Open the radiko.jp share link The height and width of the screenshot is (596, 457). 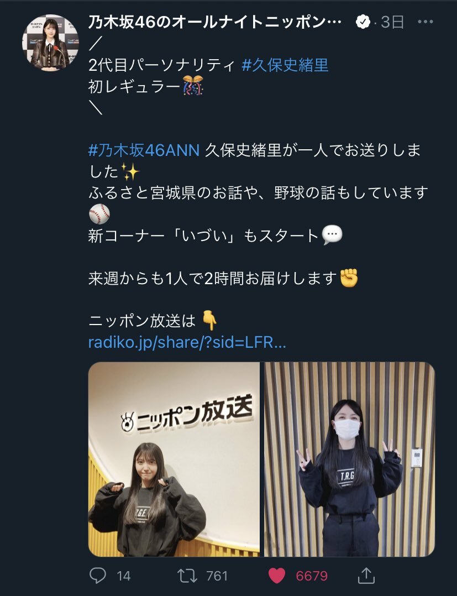[187, 342]
